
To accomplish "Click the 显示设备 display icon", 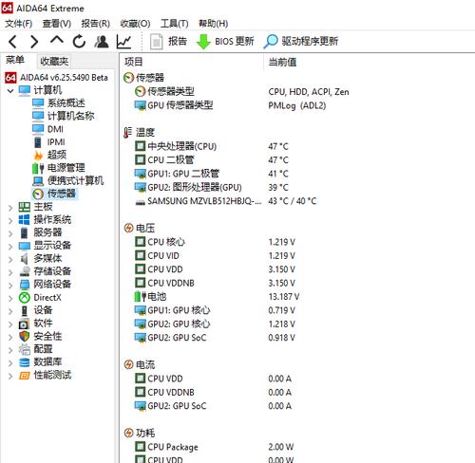I will [x=25, y=246].
